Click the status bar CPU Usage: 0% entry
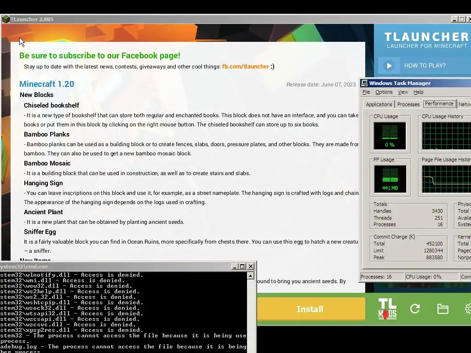Screen dimensions: 471x353 [431, 277]
